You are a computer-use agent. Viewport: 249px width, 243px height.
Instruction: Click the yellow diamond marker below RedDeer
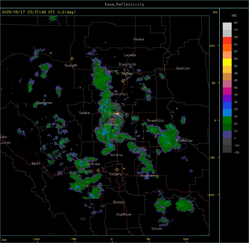(123, 81)
